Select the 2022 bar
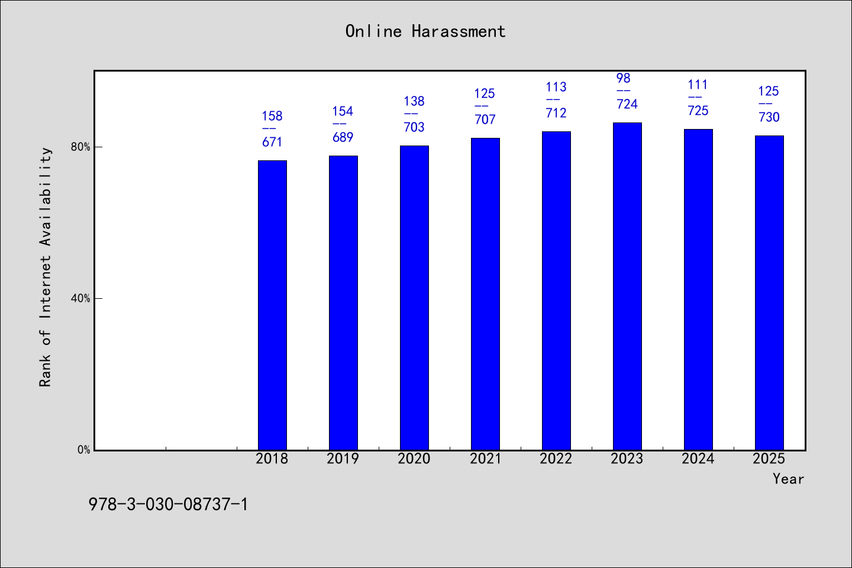This screenshot has width=852, height=568. (x=556, y=291)
